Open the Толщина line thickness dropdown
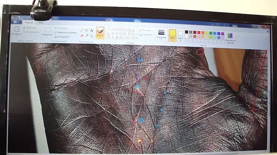 (161, 34)
